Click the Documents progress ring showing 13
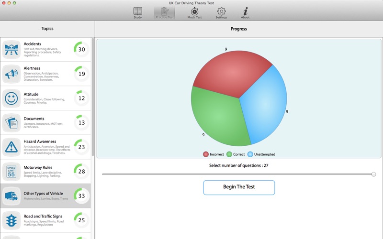 click(81, 122)
